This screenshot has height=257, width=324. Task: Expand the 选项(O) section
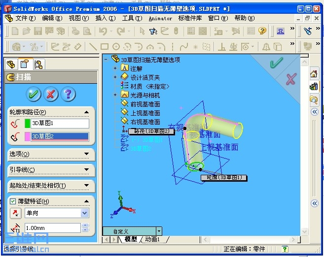click(x=87, y=154)
